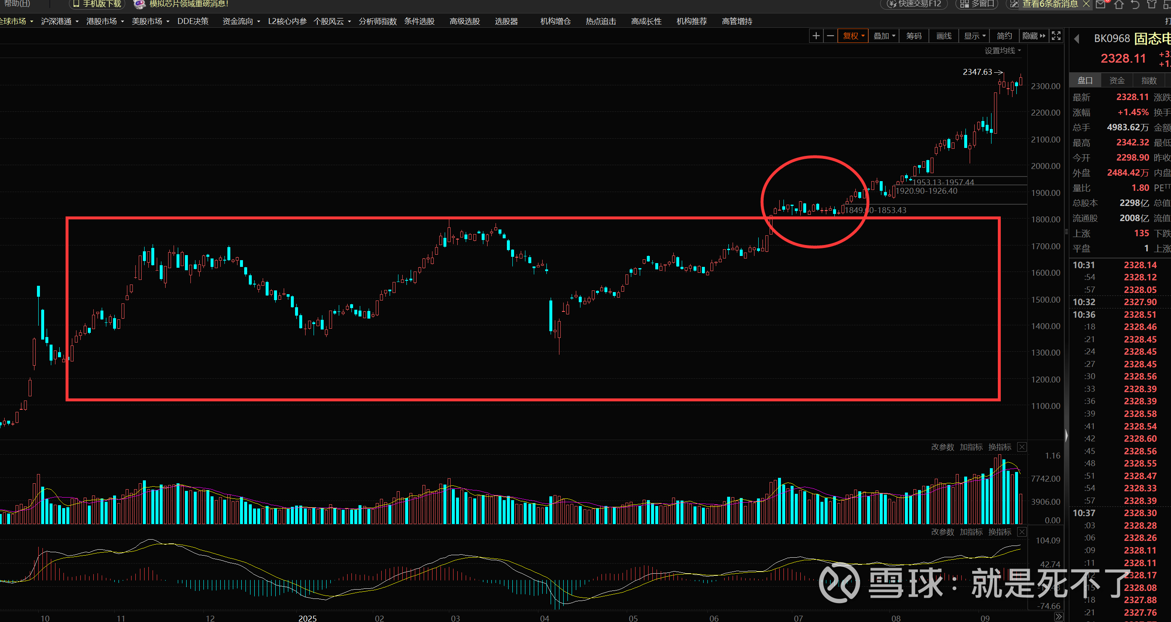Click the zoom in plus icon
The width and height of the screenshot is (1171, 622).
[x=816, y=36]
